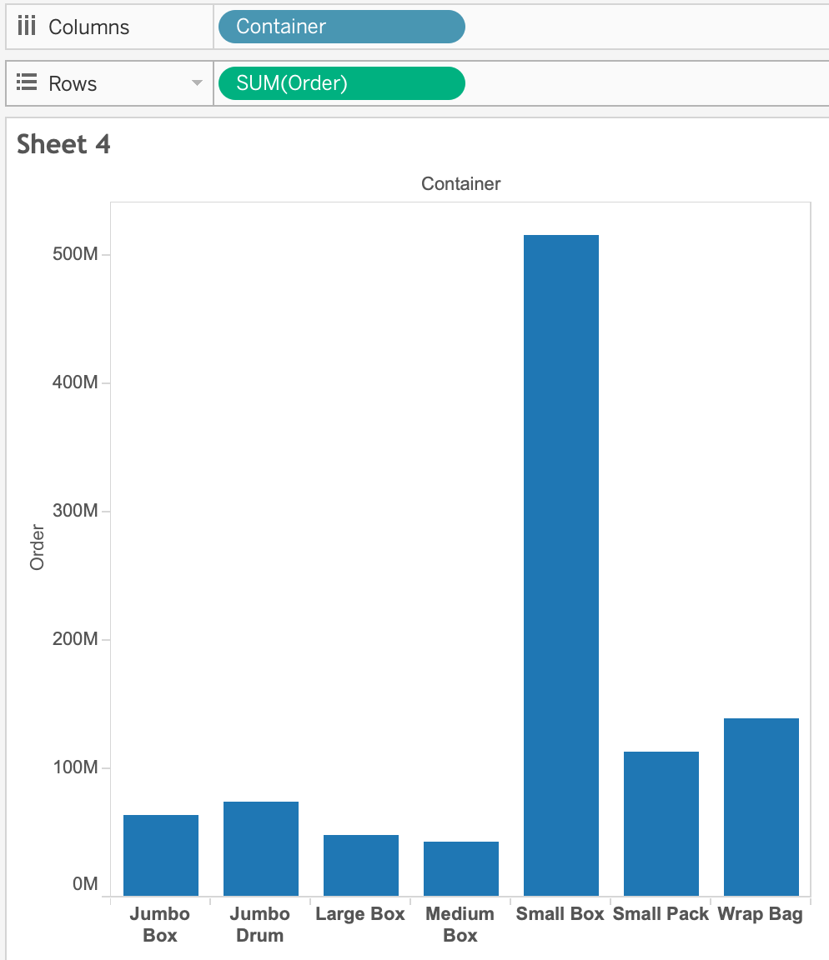Select the Container pill in Columns
Screen dimensions: 829x960
341,27
